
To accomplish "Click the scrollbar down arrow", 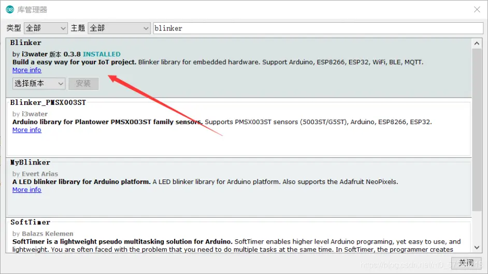I will pyautogui.click(x=477, y=248).
